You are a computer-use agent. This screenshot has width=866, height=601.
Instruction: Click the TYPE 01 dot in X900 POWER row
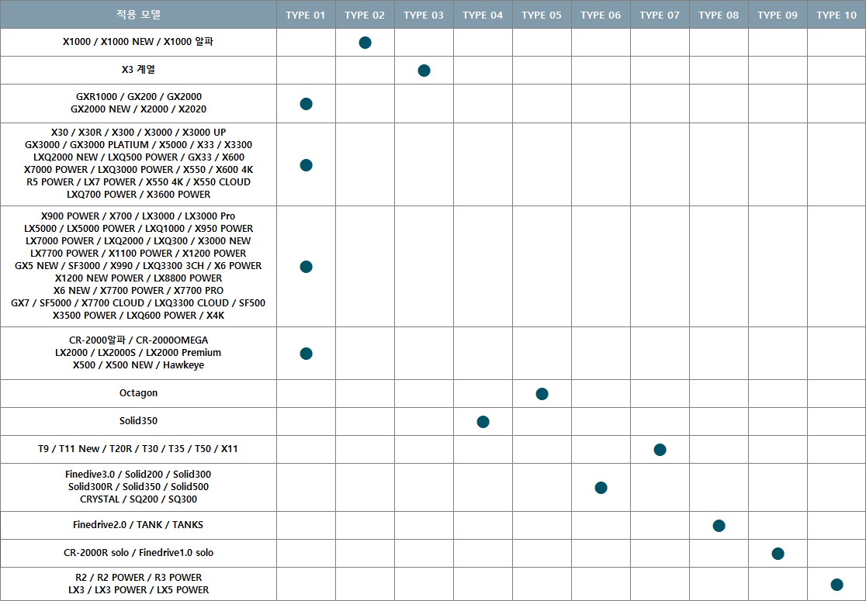click(x=306, y=267)
